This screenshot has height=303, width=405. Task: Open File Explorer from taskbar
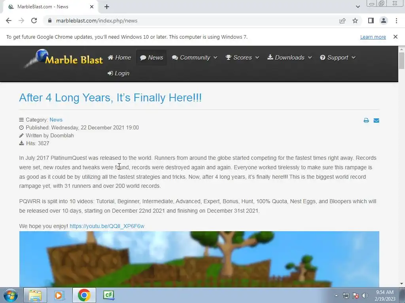(x=35, y=295)
